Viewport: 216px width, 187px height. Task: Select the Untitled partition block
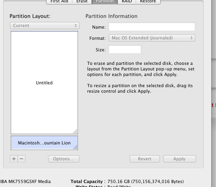45,82
